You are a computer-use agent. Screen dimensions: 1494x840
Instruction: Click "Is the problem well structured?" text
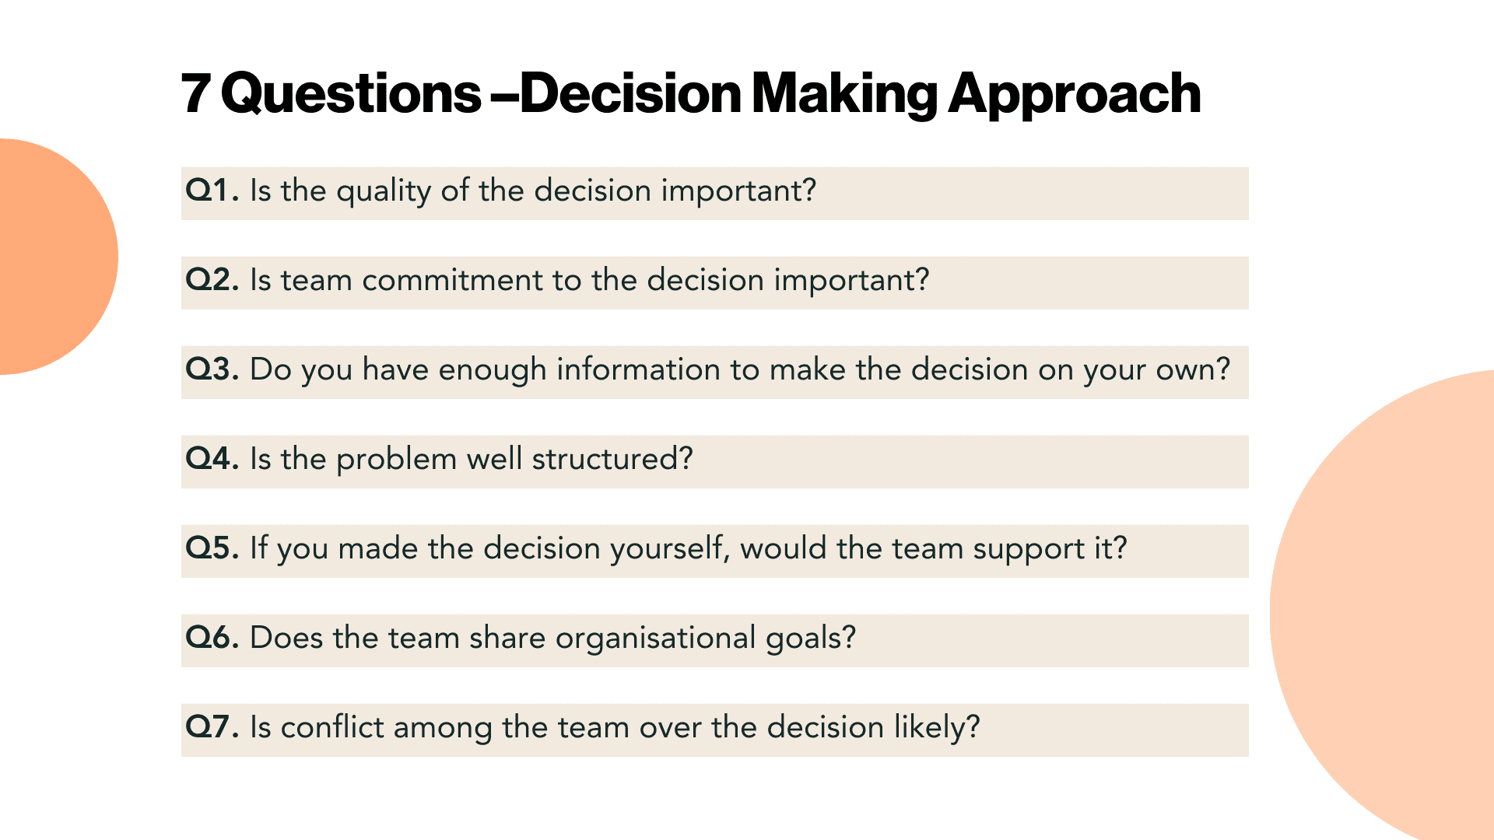coord(471,459)
